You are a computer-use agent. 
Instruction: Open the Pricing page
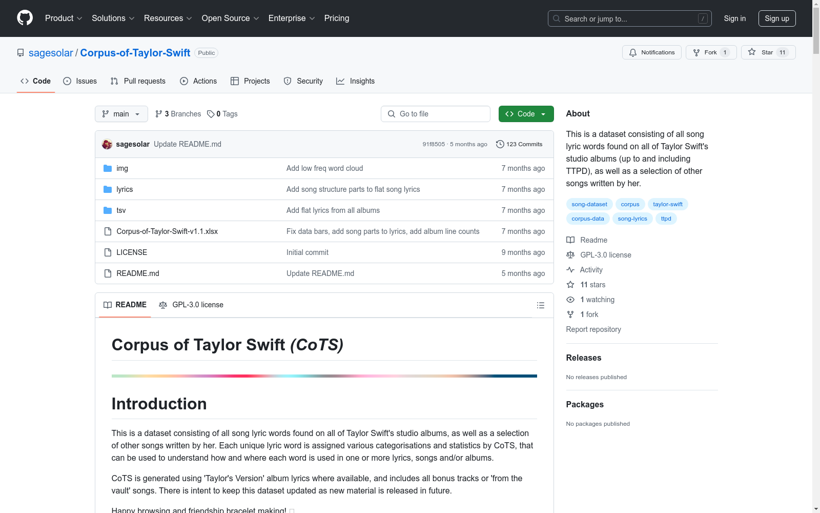(x=337, y=18)
